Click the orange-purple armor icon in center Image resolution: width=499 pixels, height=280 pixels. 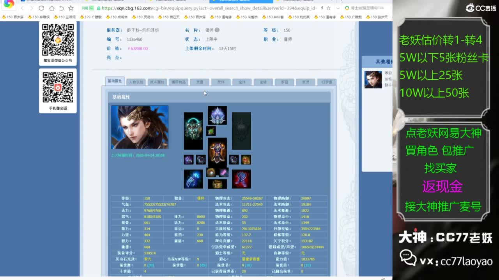tap(217, 152)
